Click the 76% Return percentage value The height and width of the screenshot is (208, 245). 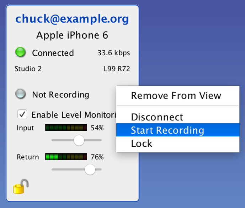pos(97,157)
